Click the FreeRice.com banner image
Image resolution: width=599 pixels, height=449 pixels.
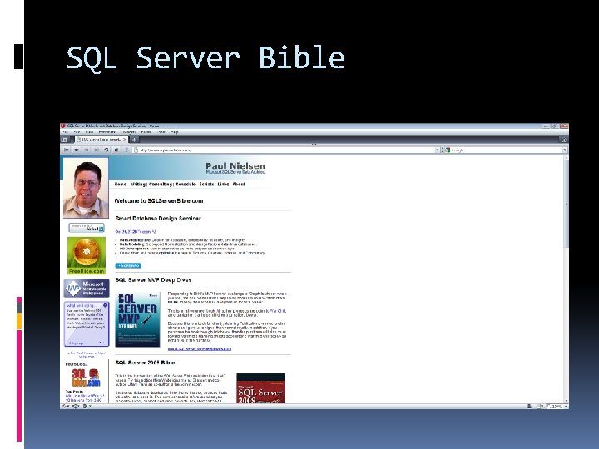click(87, 255)
